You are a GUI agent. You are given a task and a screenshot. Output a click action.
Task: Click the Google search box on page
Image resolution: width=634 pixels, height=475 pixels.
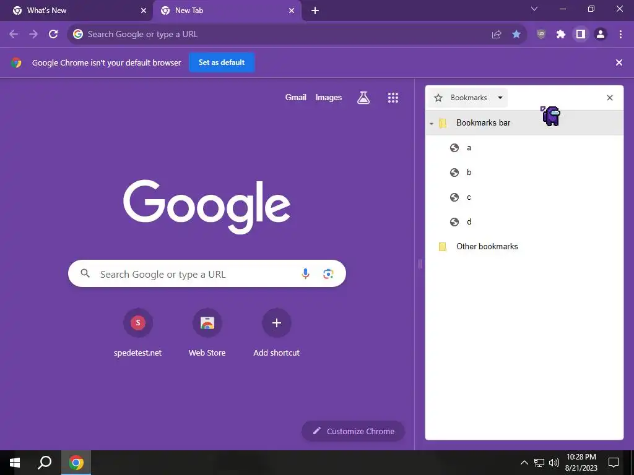pyautogui.click(x=207, y=274)
